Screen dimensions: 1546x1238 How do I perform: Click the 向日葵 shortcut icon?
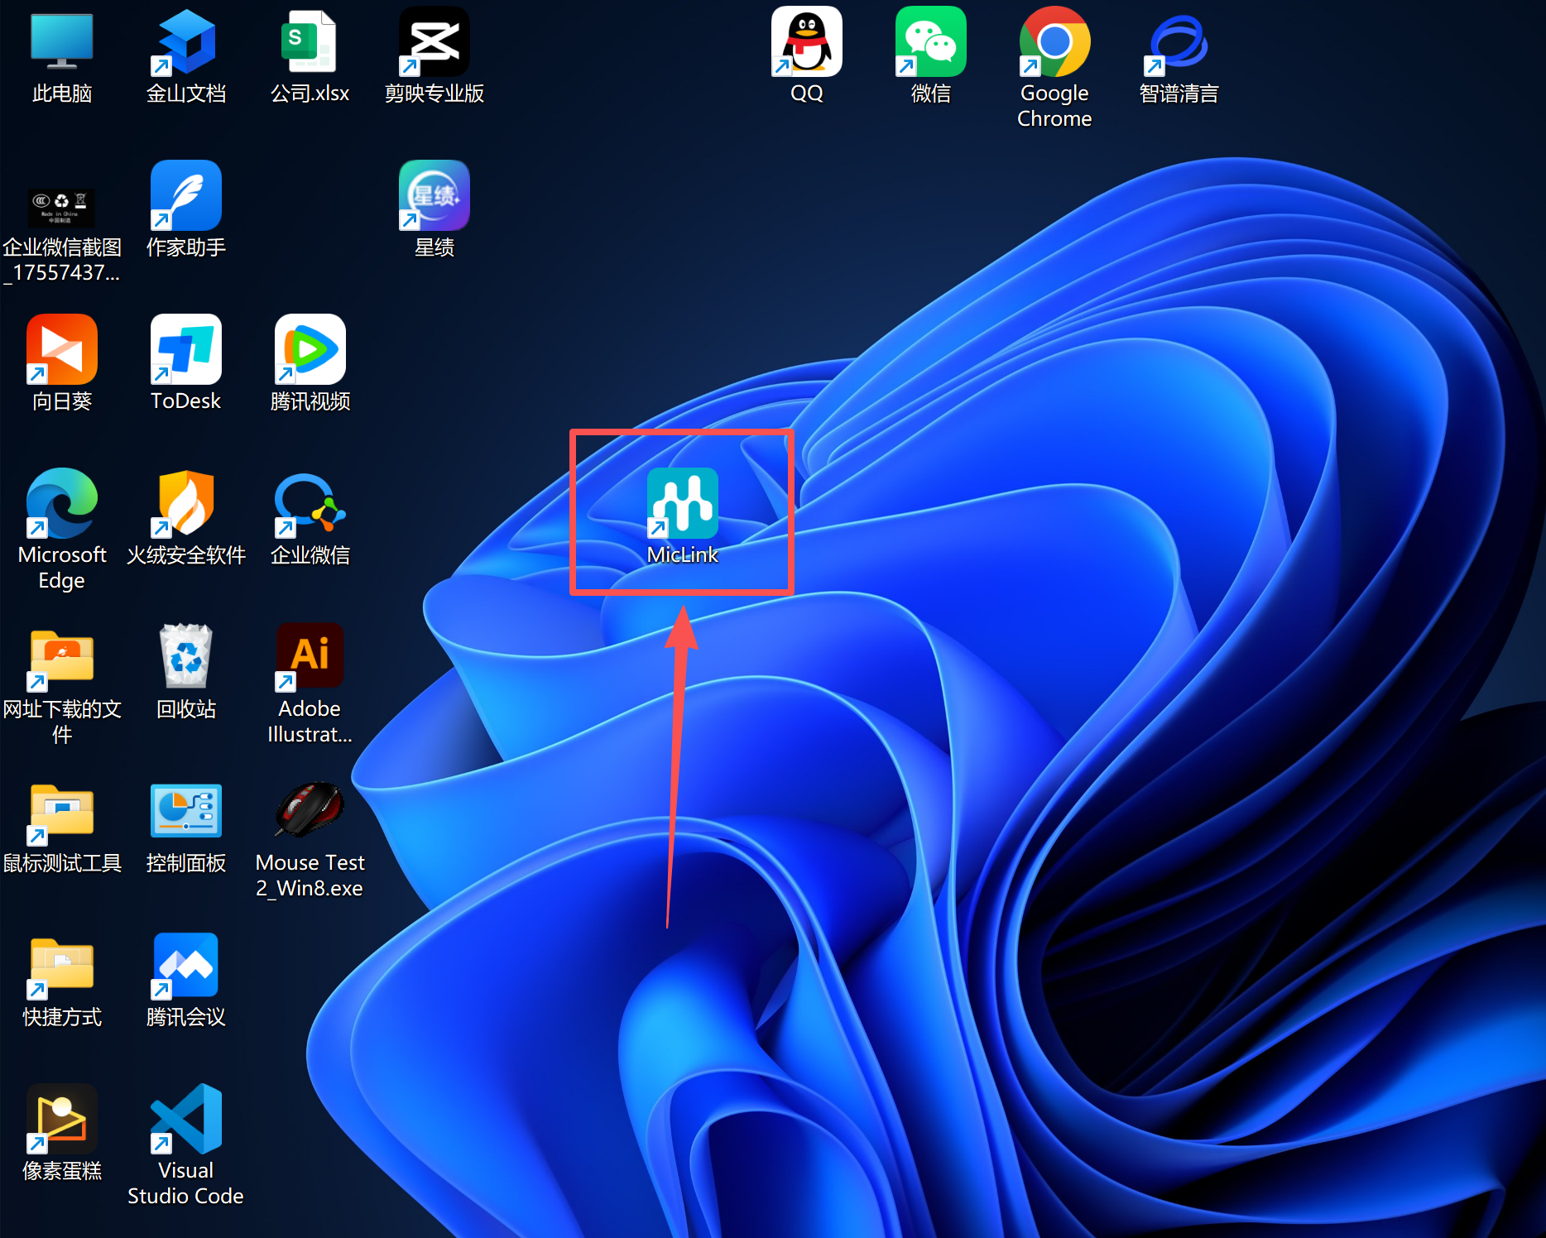tap(62, 350)
